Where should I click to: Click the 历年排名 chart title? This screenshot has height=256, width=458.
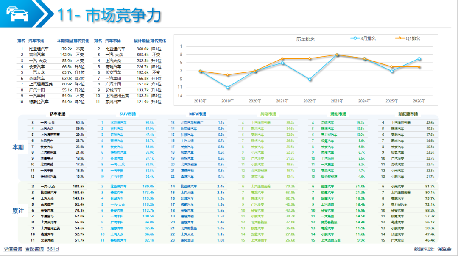coord(305,39)
